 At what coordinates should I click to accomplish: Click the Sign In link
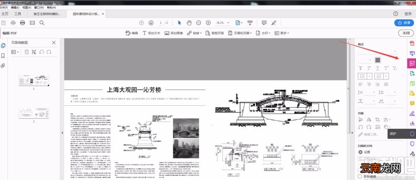[x=408, y=14]
